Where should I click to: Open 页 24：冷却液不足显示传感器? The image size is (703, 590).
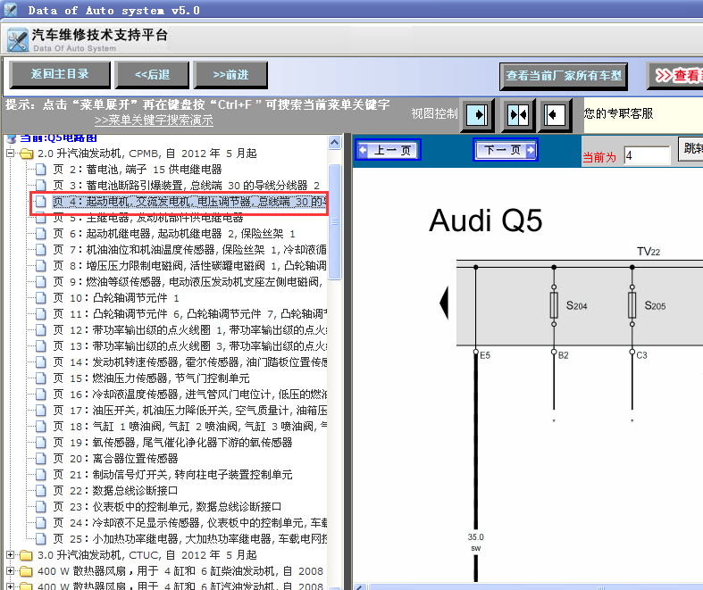[189, 523]
